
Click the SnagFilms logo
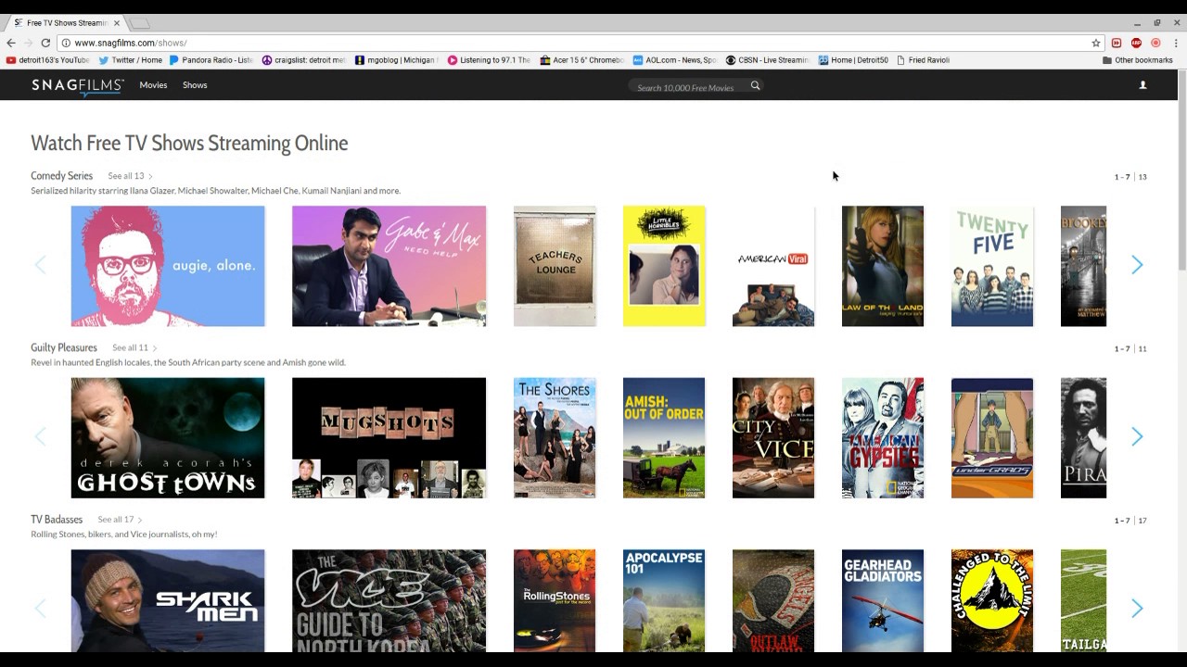point(78,86)
